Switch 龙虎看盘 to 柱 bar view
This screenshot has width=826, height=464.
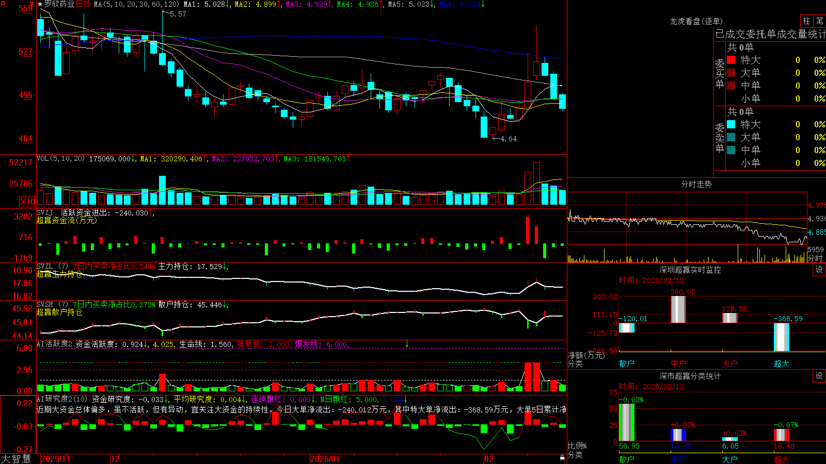(806, 21)
